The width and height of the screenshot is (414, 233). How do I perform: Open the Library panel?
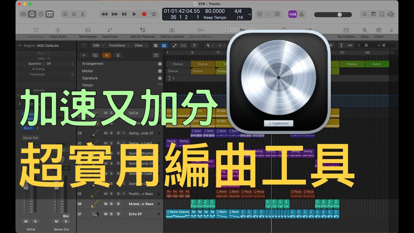24,14
